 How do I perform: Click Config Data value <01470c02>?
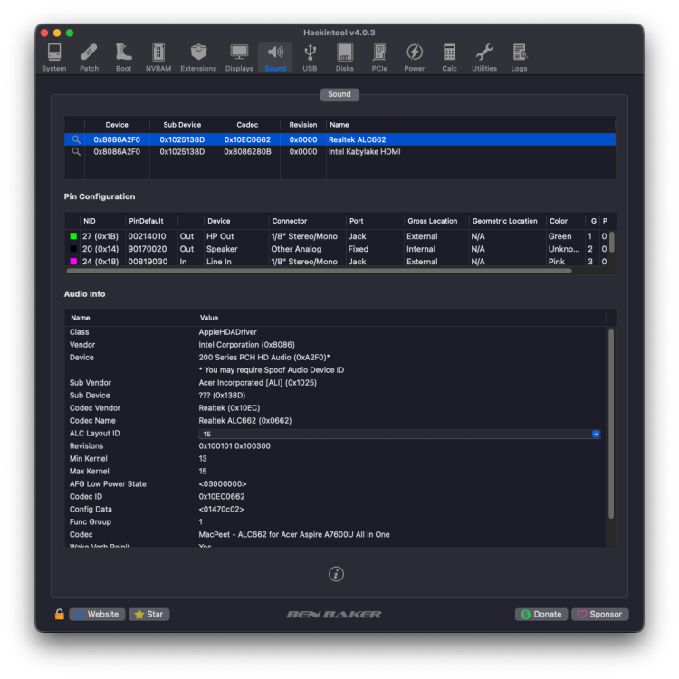click(x=221, y=509)
